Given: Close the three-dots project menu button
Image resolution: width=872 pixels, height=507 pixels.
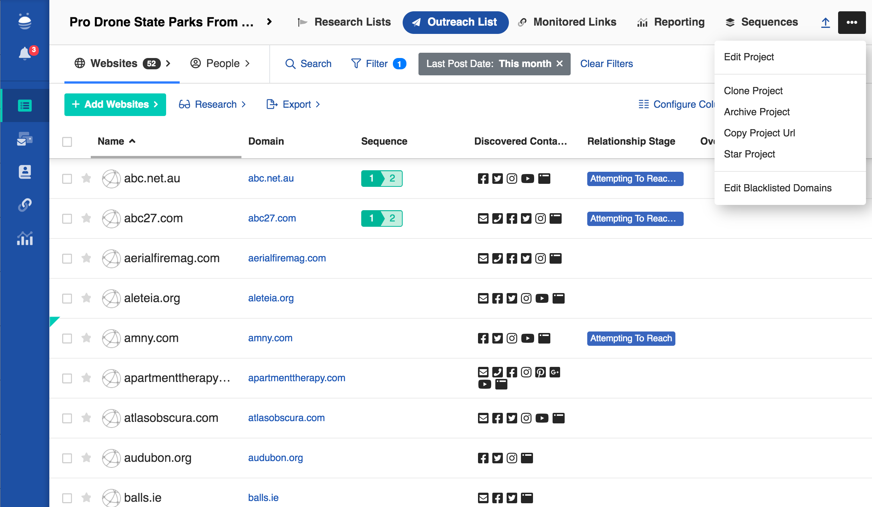Looking at the screenshot, I should click(852, 23).
